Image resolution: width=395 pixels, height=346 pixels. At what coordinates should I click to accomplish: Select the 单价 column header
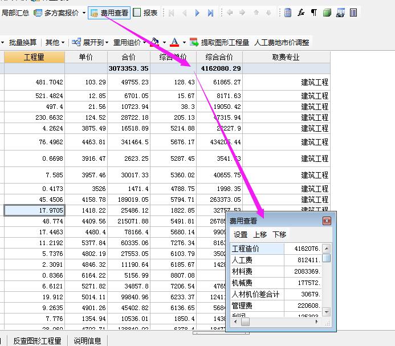click(86, 57)
